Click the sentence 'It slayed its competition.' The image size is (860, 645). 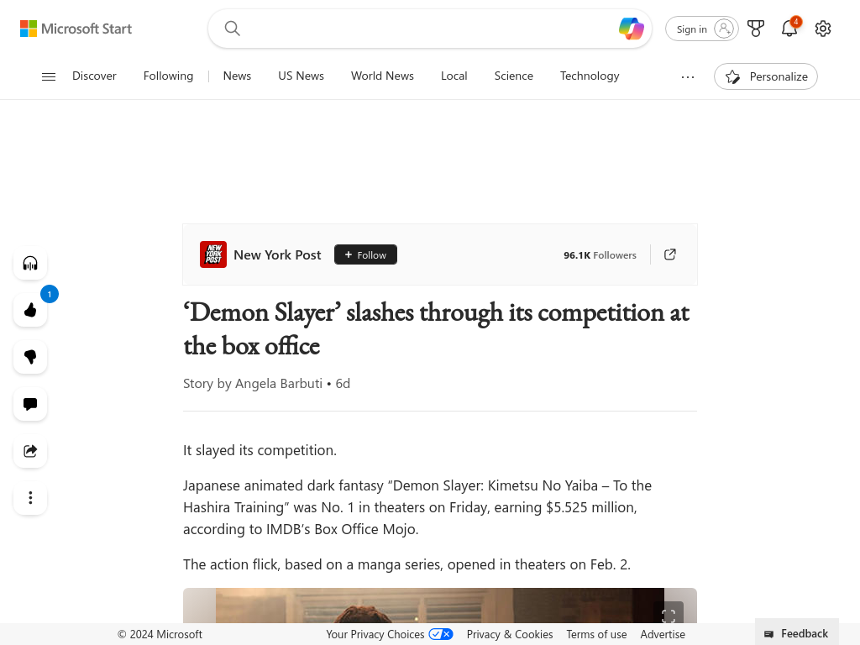point(260,450)
